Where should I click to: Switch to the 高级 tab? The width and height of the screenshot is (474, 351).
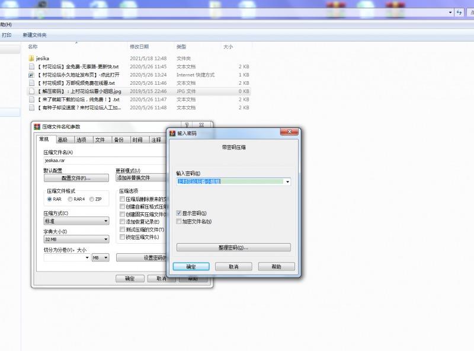(x=62, y=140)
